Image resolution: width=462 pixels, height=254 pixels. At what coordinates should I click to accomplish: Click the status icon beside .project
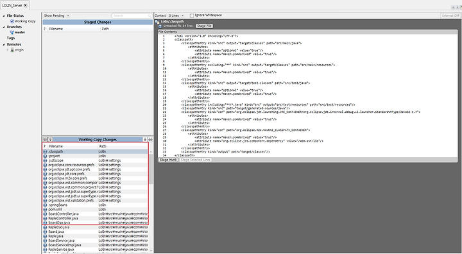45,156
